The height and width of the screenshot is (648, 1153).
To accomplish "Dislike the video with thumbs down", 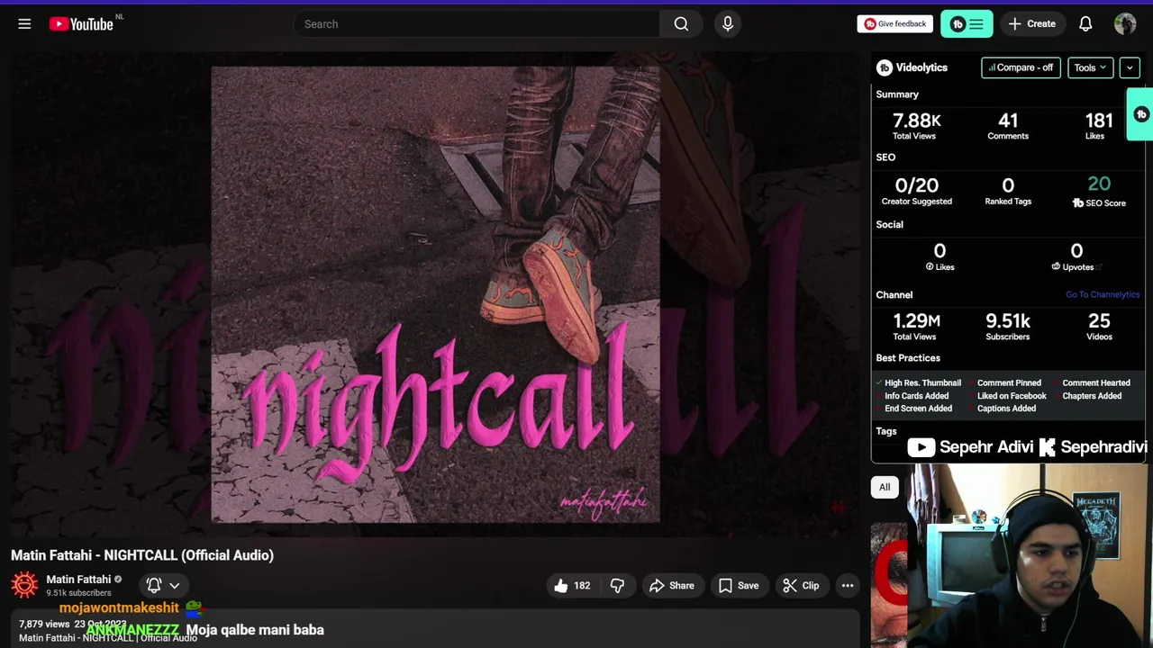I will click(617, 586).
